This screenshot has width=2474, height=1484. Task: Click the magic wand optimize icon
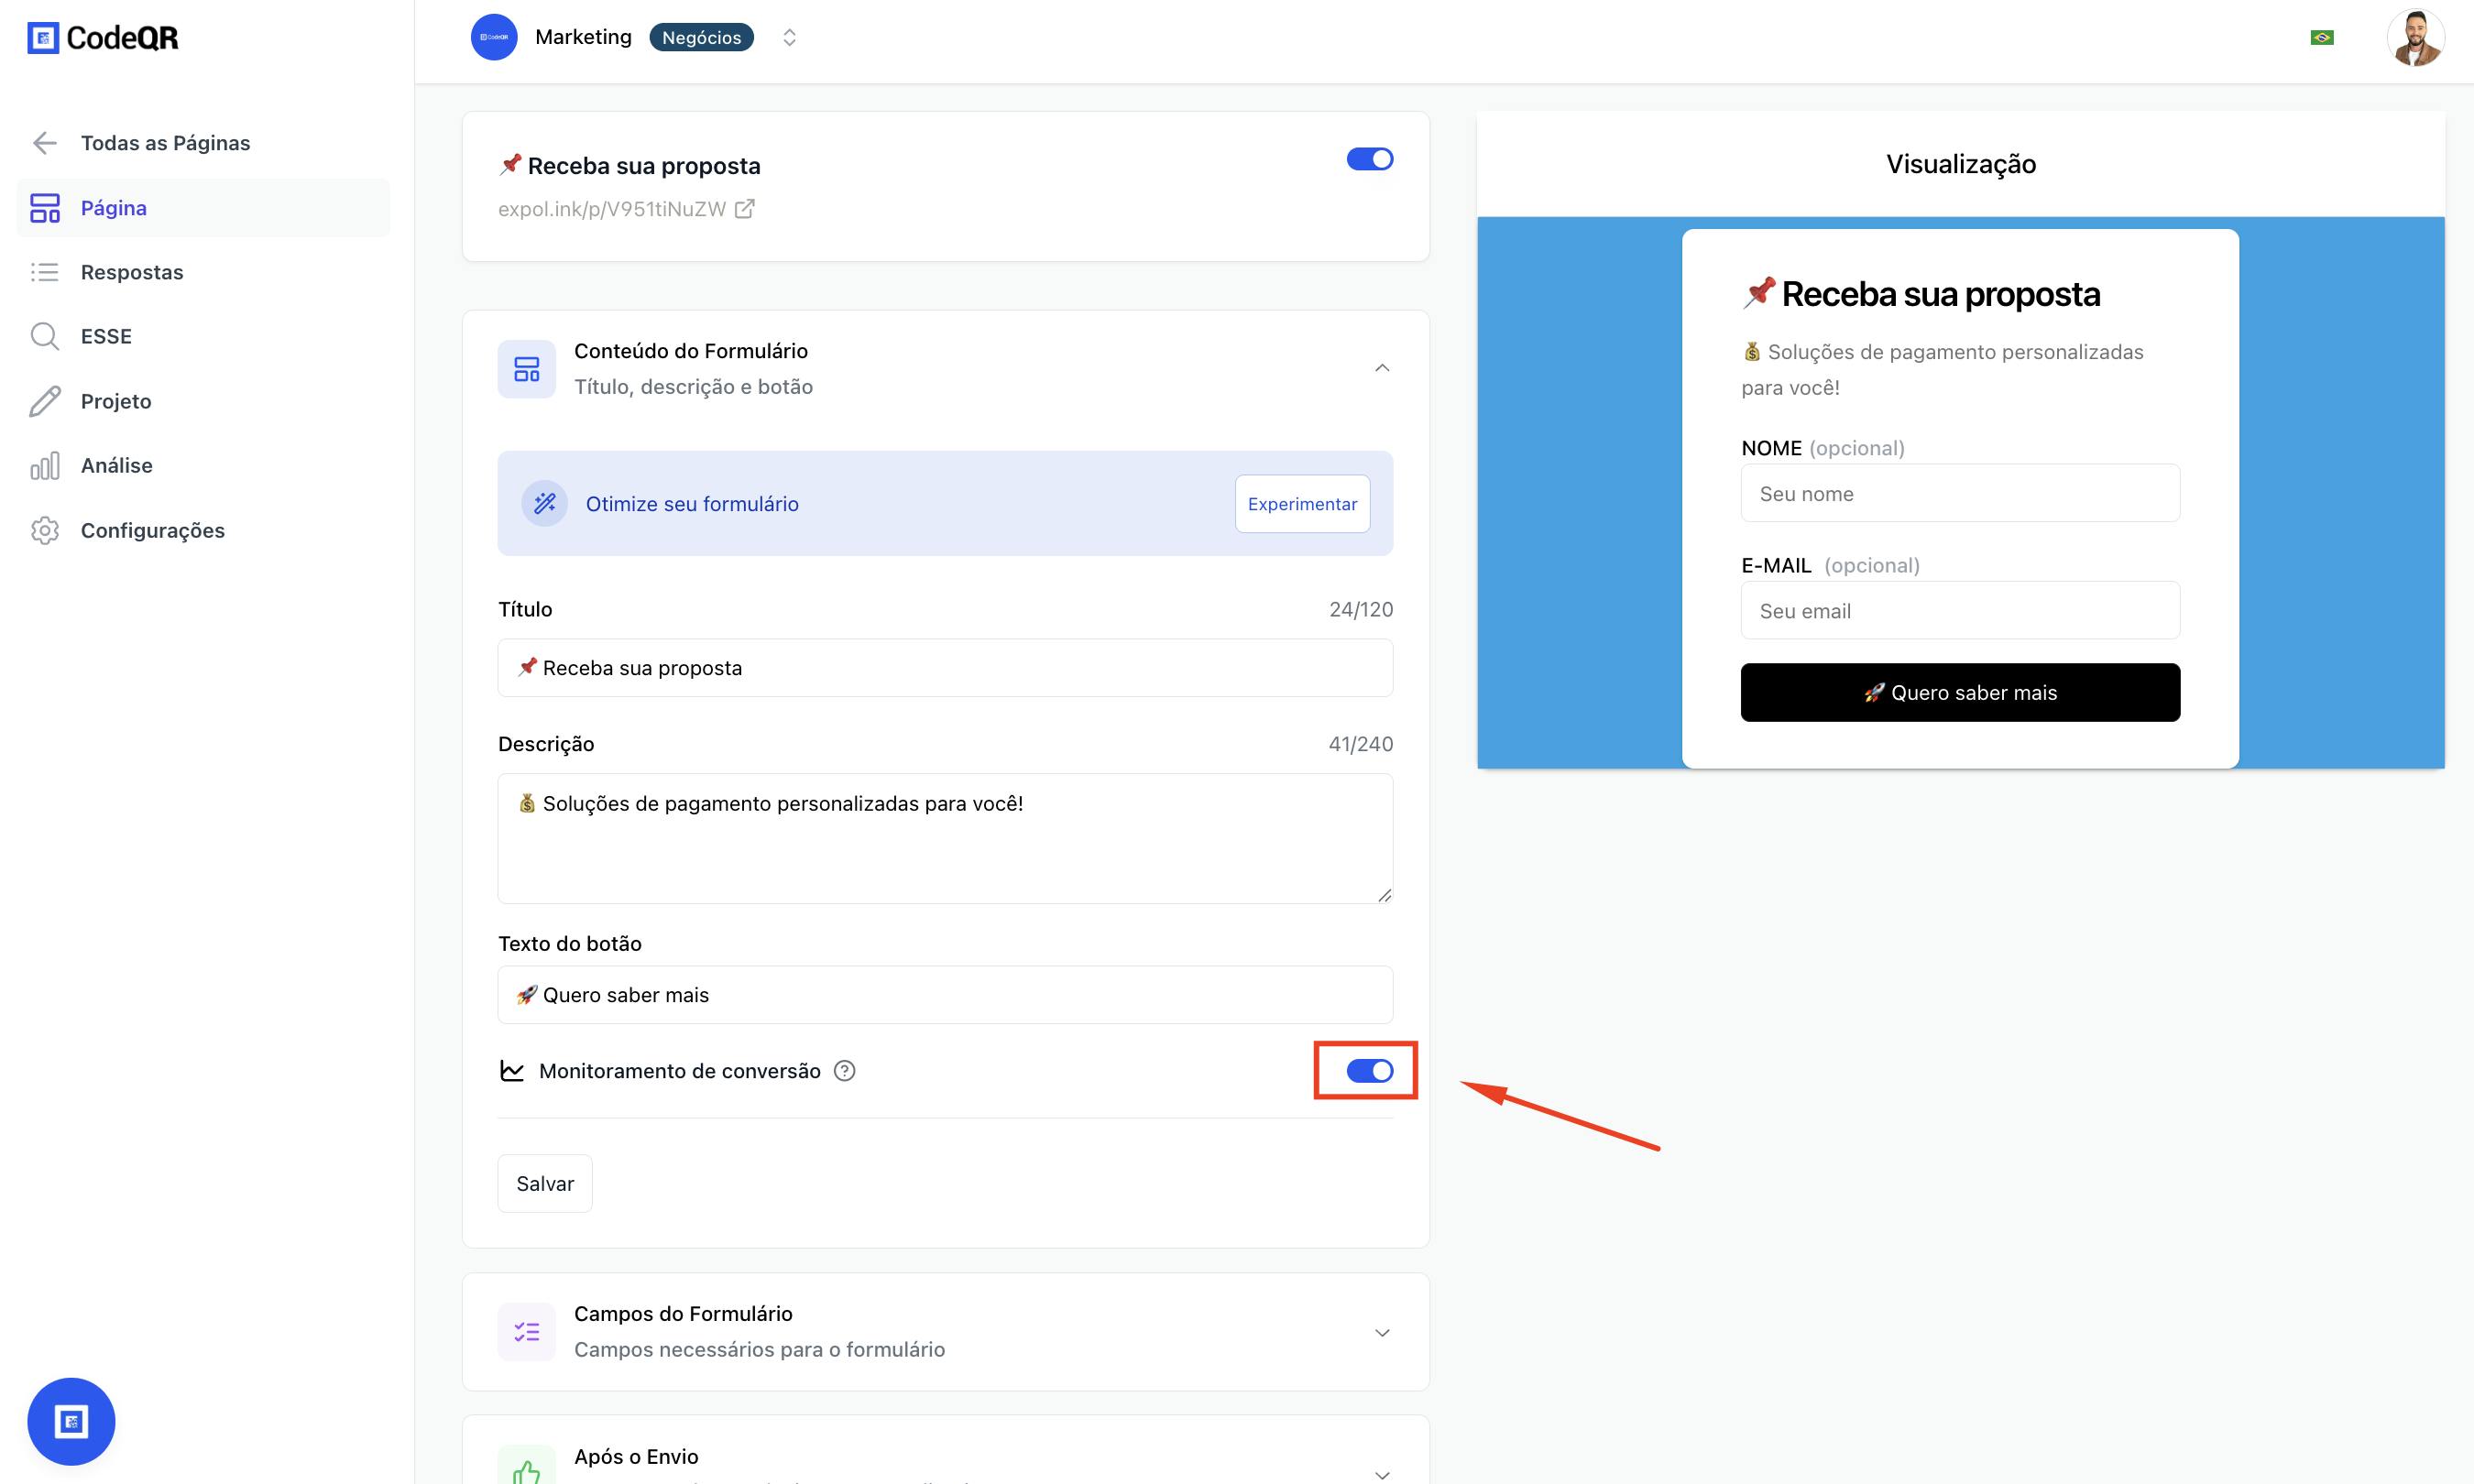click(x=545, y=503)
